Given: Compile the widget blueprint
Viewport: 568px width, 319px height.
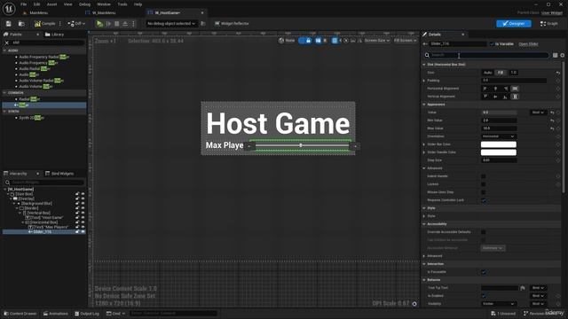Looking at the screenshot, I should point(45,24).
